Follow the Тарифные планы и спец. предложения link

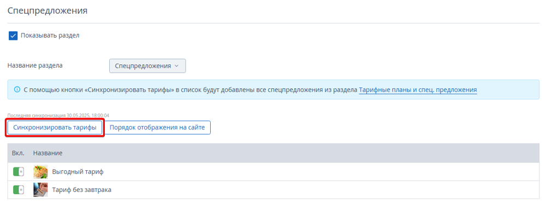[418, 90]
